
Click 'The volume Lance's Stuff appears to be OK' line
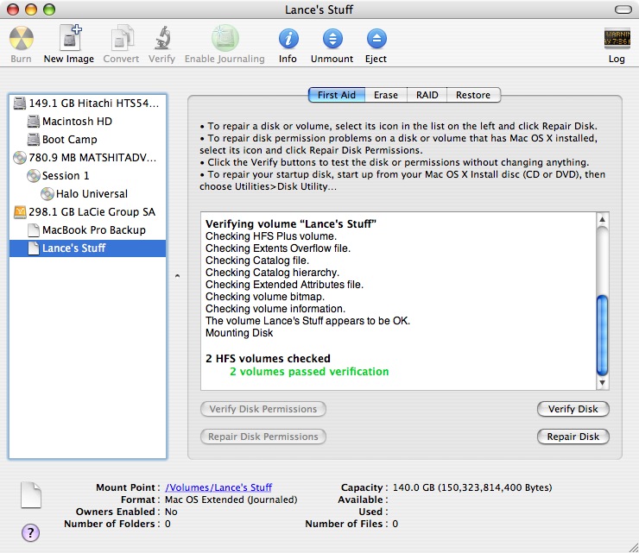[307, 321]
